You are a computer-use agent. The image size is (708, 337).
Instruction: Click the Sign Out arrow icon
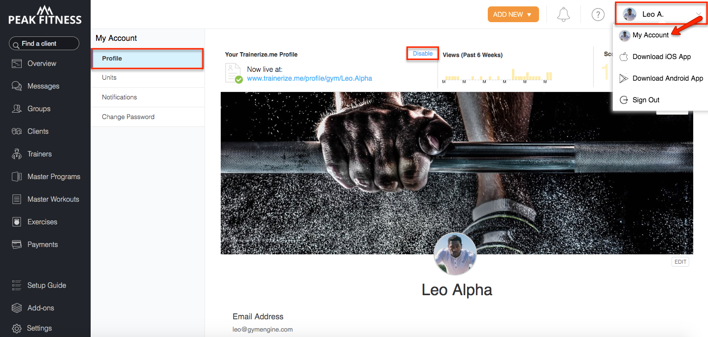pos(624,100)
